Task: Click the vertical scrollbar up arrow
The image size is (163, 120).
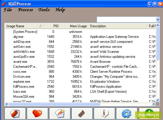Action: pyautogui.click(x=158, y=25)
